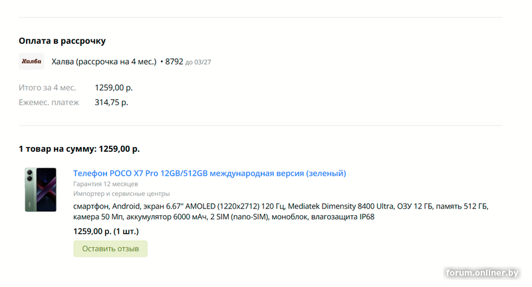Click the Оставить отзыв button
The height and width of the screenshot is (287, 532).
click(x=110, y=248)
